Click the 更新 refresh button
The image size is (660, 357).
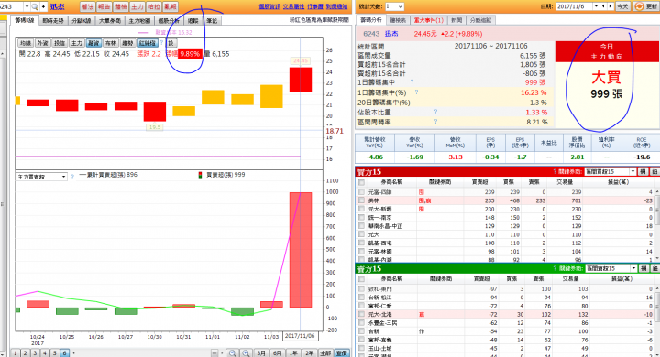(x=646, y=6)
